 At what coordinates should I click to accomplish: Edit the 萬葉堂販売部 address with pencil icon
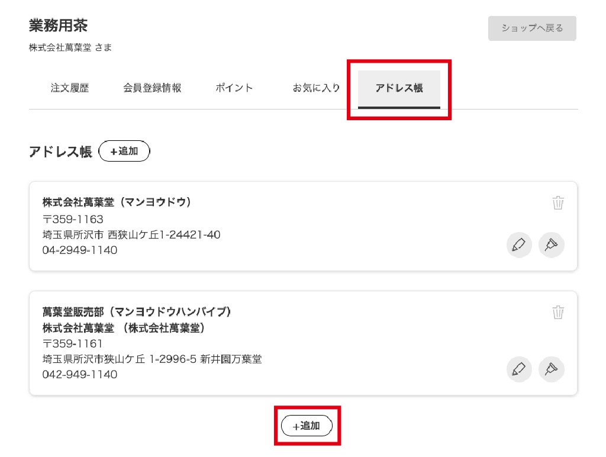point(518,369)
